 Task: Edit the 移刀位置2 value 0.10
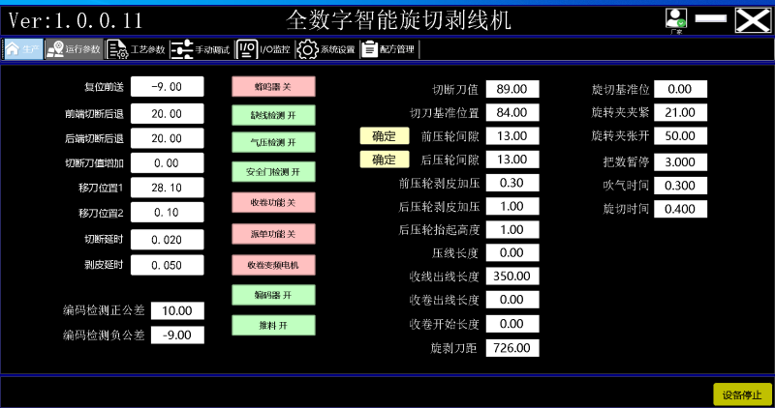point(167,213)
